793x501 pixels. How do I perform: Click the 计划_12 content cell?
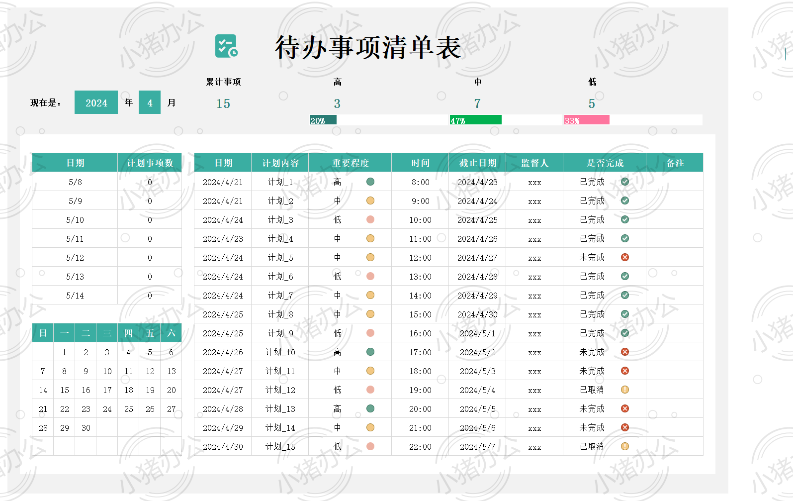click(x=280, y=390)
